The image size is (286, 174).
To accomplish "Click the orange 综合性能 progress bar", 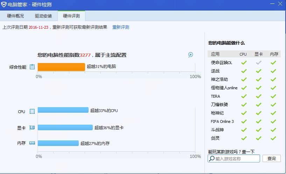I will click(x=61, y=67).
